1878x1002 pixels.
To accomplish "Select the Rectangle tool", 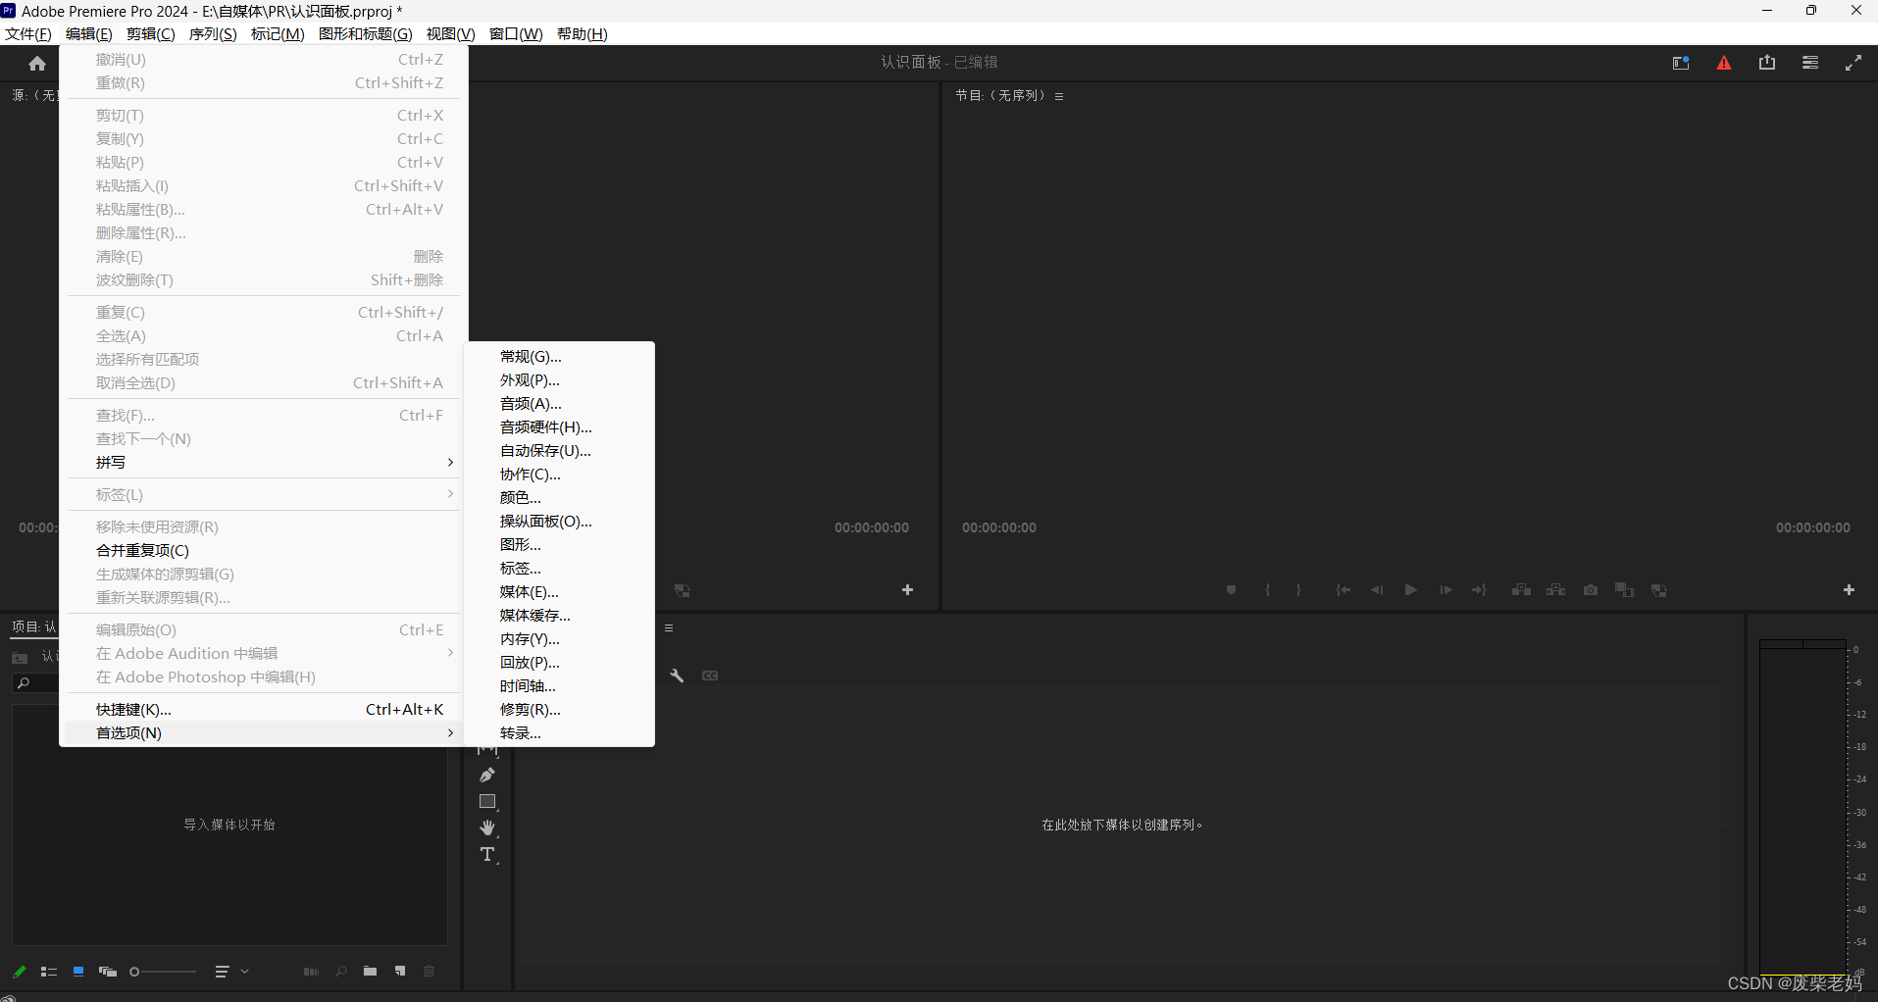I will click(487, 802).
